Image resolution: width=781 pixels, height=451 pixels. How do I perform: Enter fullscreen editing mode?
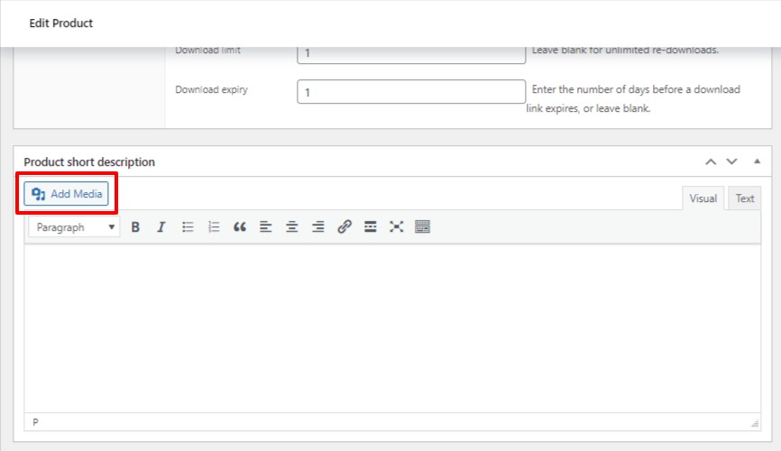396,227
